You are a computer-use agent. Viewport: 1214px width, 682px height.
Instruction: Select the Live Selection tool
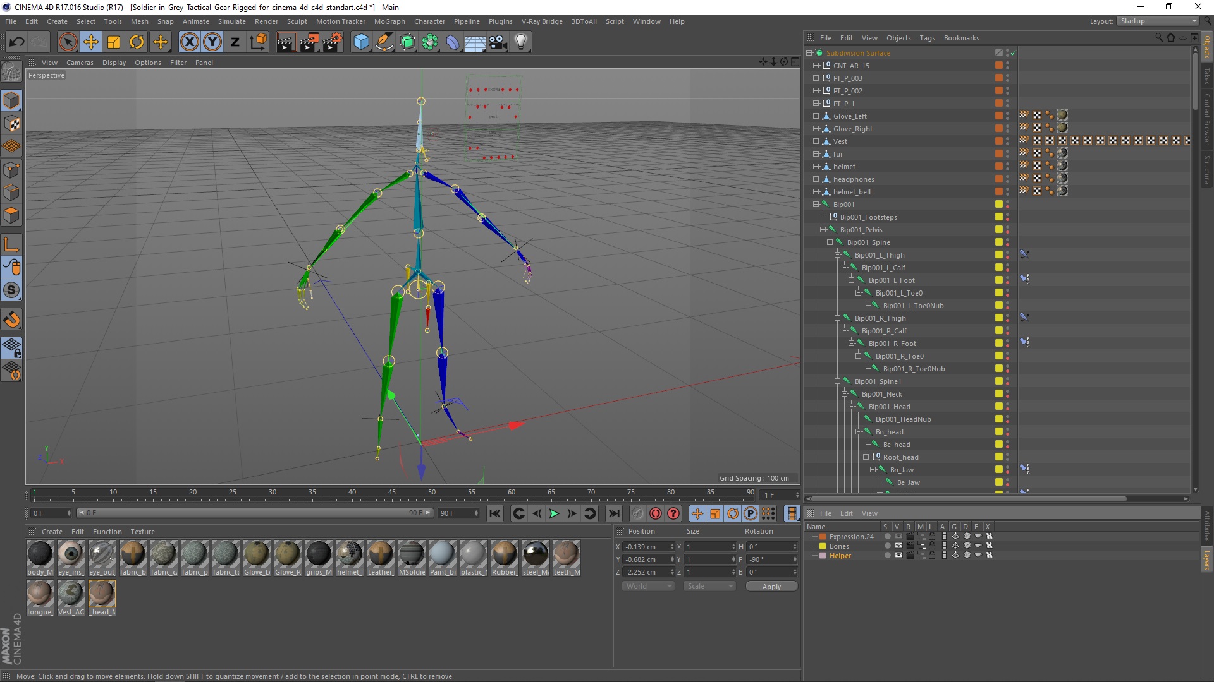point(68,42)
